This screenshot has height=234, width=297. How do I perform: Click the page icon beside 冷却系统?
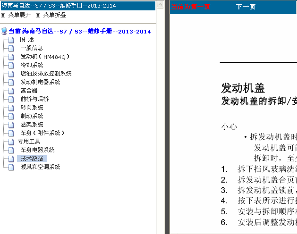(x=11, y=66)
